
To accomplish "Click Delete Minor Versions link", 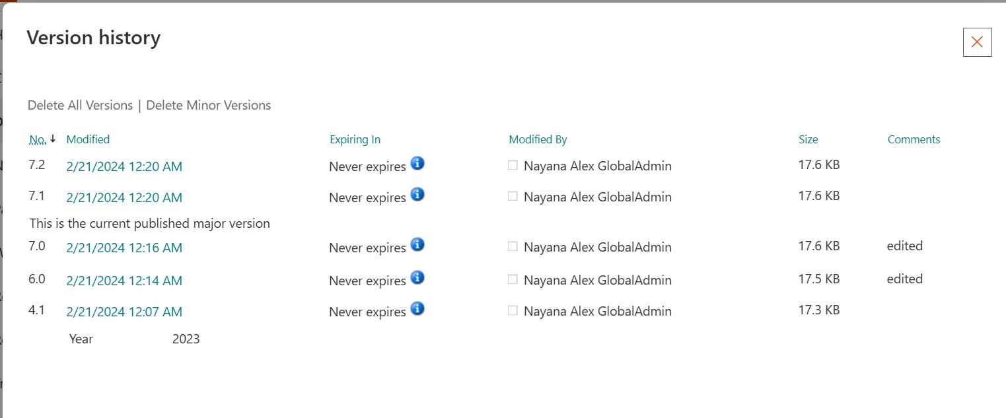I will tap(209, 105).
